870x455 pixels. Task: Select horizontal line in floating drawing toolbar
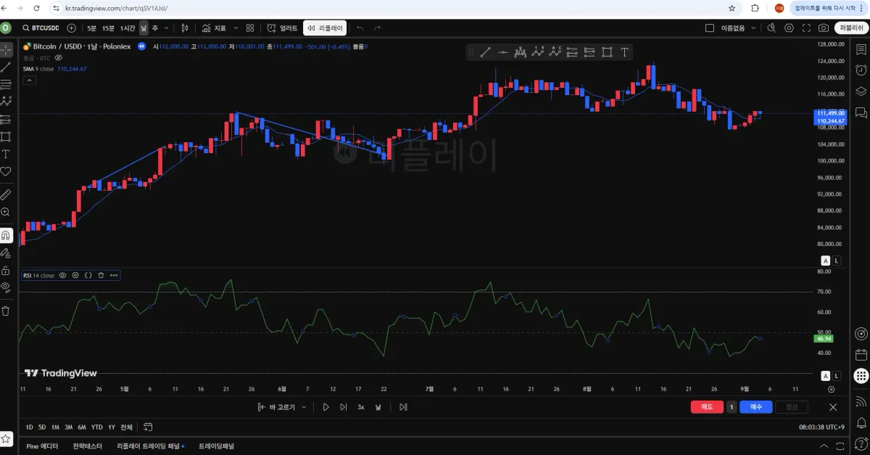503,52
